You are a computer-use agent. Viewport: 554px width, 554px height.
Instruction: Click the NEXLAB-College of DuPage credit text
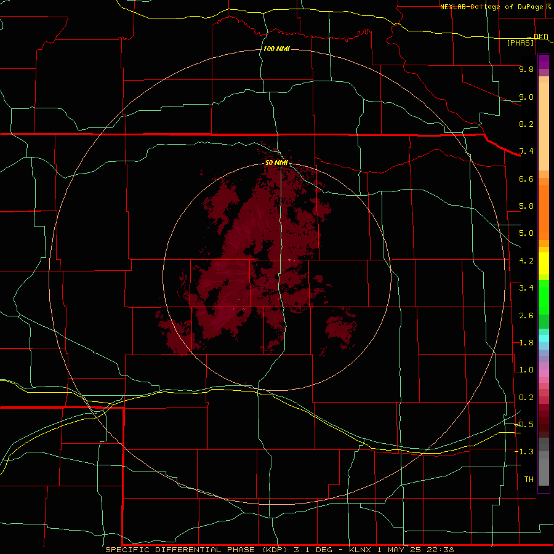(x=491, y=7)
